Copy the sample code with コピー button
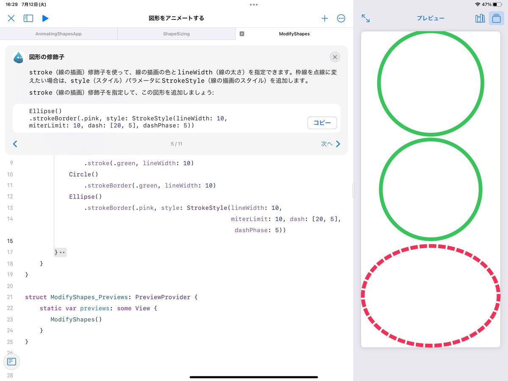The height and width of the screenshot is (381, 508). [x=322, y=123]
